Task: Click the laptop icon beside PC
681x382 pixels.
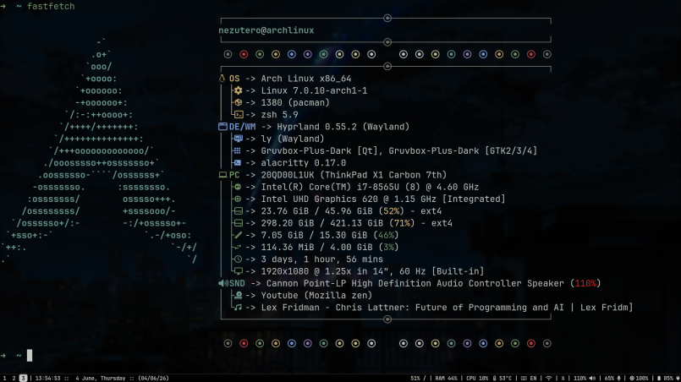Action: 222,175
